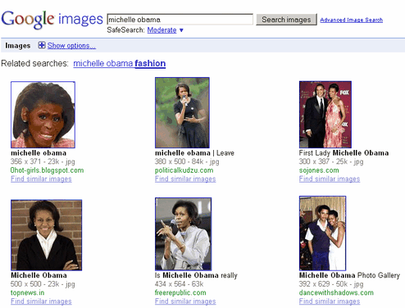Click the SafeSearch Moderate link
Screen dimensions: 405x308
tap(162, 30)
